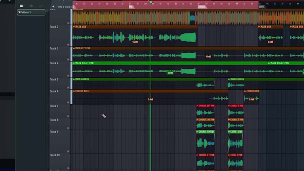Mute Track 5 using its small switch
This screenshot has width=304, height=171.
click(68, 88)
